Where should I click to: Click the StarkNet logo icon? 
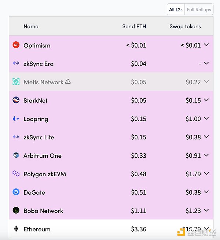point(16,100)
